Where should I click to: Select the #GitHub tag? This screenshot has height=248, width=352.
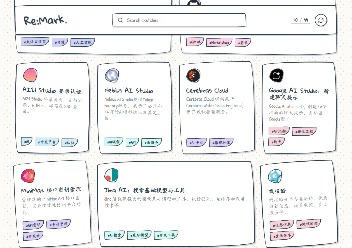pyautogui.click(x=195, y=42)
